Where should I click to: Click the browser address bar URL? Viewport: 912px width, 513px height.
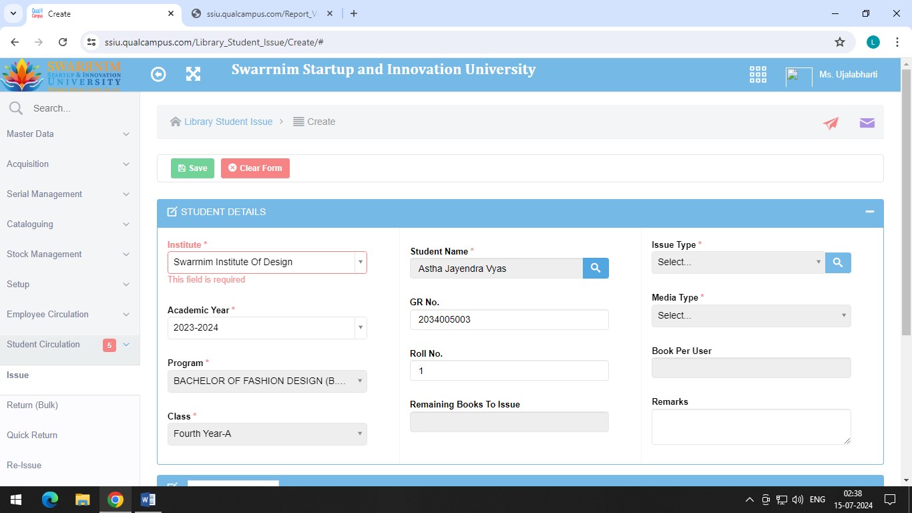pyautogui.click(x=214, y=42)
